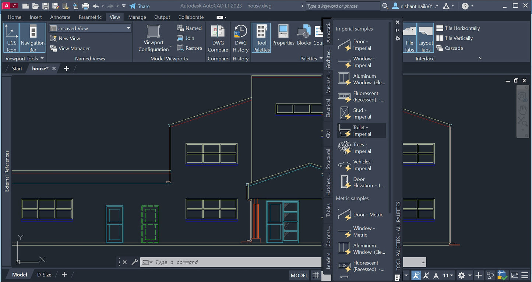Click the Share button
Image resolution: width=532 pixels, height=282 pixels.
coord(140,6)
